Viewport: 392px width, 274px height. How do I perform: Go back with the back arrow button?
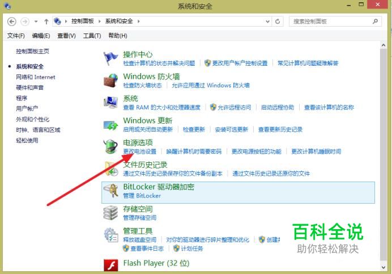[x=12, y=22]
